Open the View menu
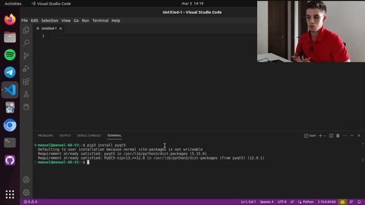This screenshot has height=205, width=365. pos(66,20)
